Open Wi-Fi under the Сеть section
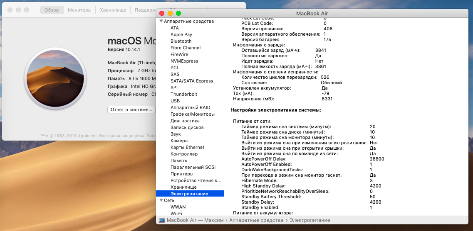 176,214
